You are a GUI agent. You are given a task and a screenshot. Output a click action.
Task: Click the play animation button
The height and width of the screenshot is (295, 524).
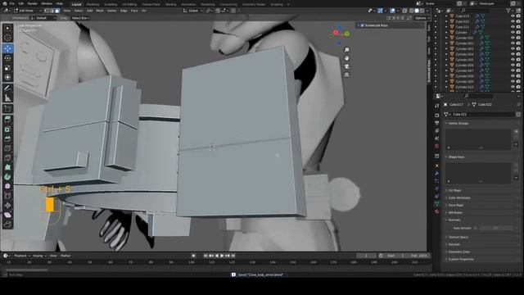(222, 256)
